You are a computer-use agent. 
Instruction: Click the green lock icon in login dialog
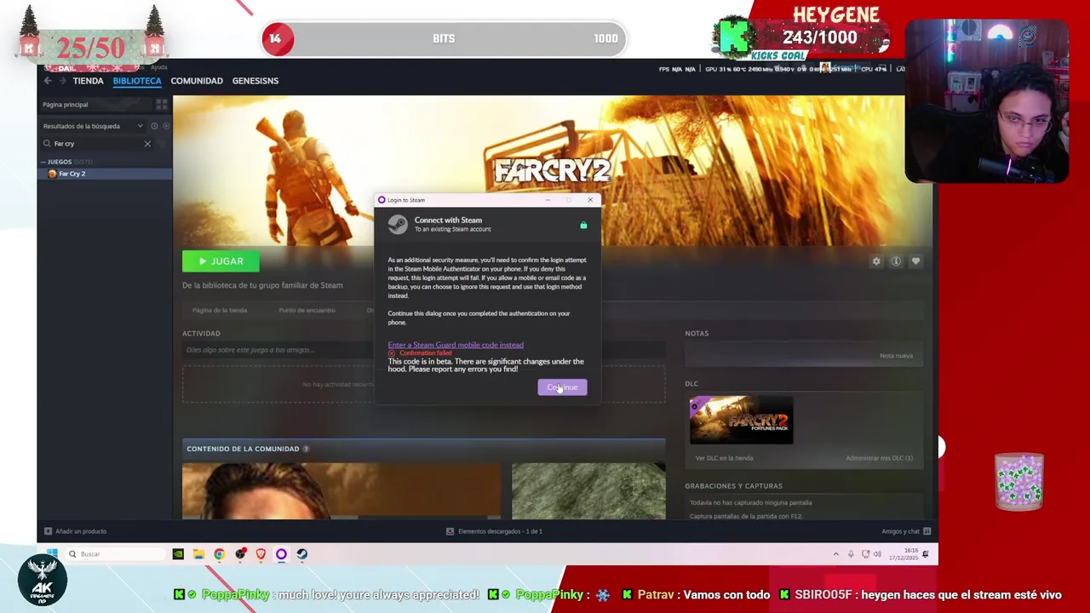583,225
